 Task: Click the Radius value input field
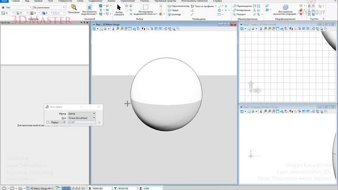pyautogui.click(x=82, y=122)
